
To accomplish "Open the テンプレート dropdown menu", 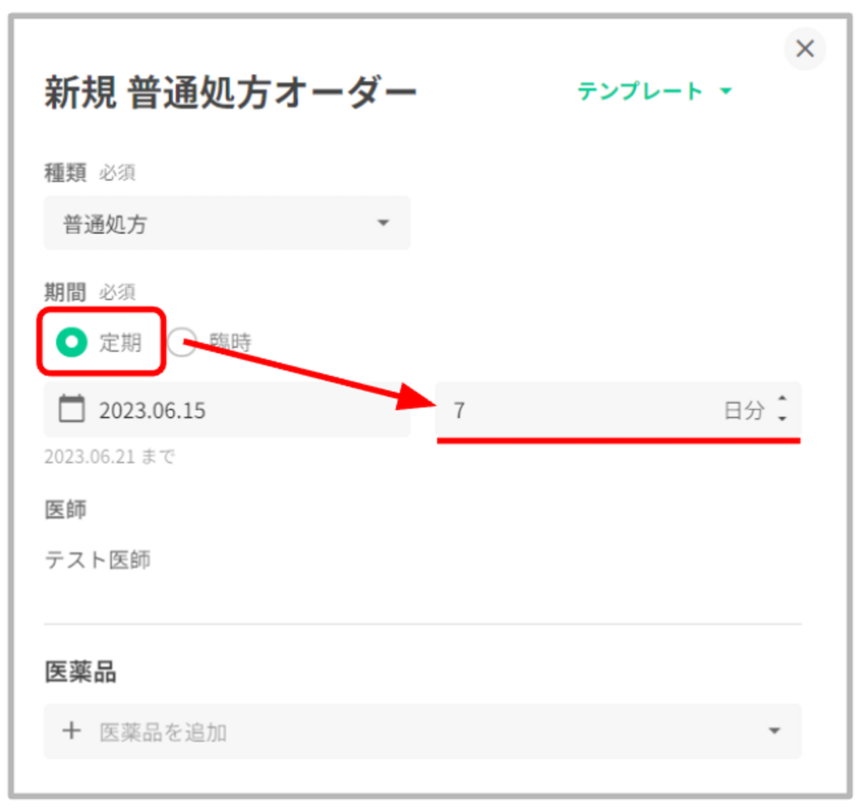I will coord(640,91).
